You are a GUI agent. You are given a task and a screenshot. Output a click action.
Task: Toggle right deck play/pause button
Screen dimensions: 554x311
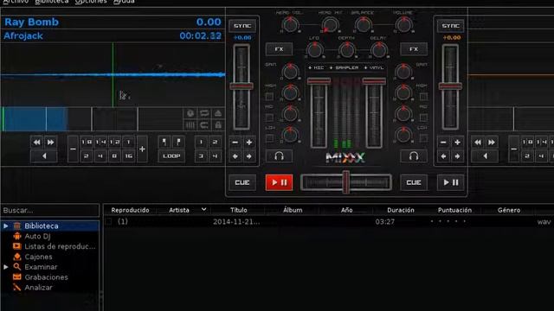tap(450, 182)
